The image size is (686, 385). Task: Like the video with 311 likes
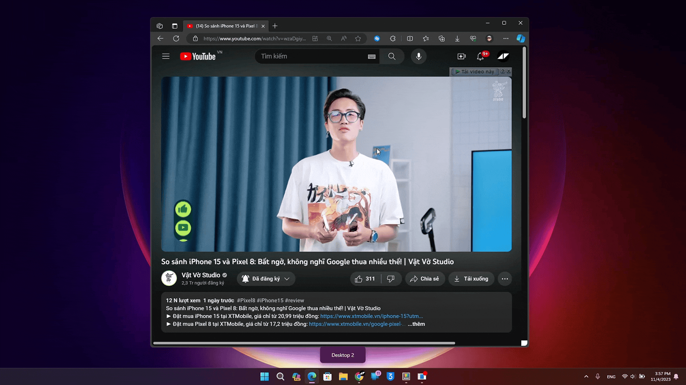[x=365, y=279]
